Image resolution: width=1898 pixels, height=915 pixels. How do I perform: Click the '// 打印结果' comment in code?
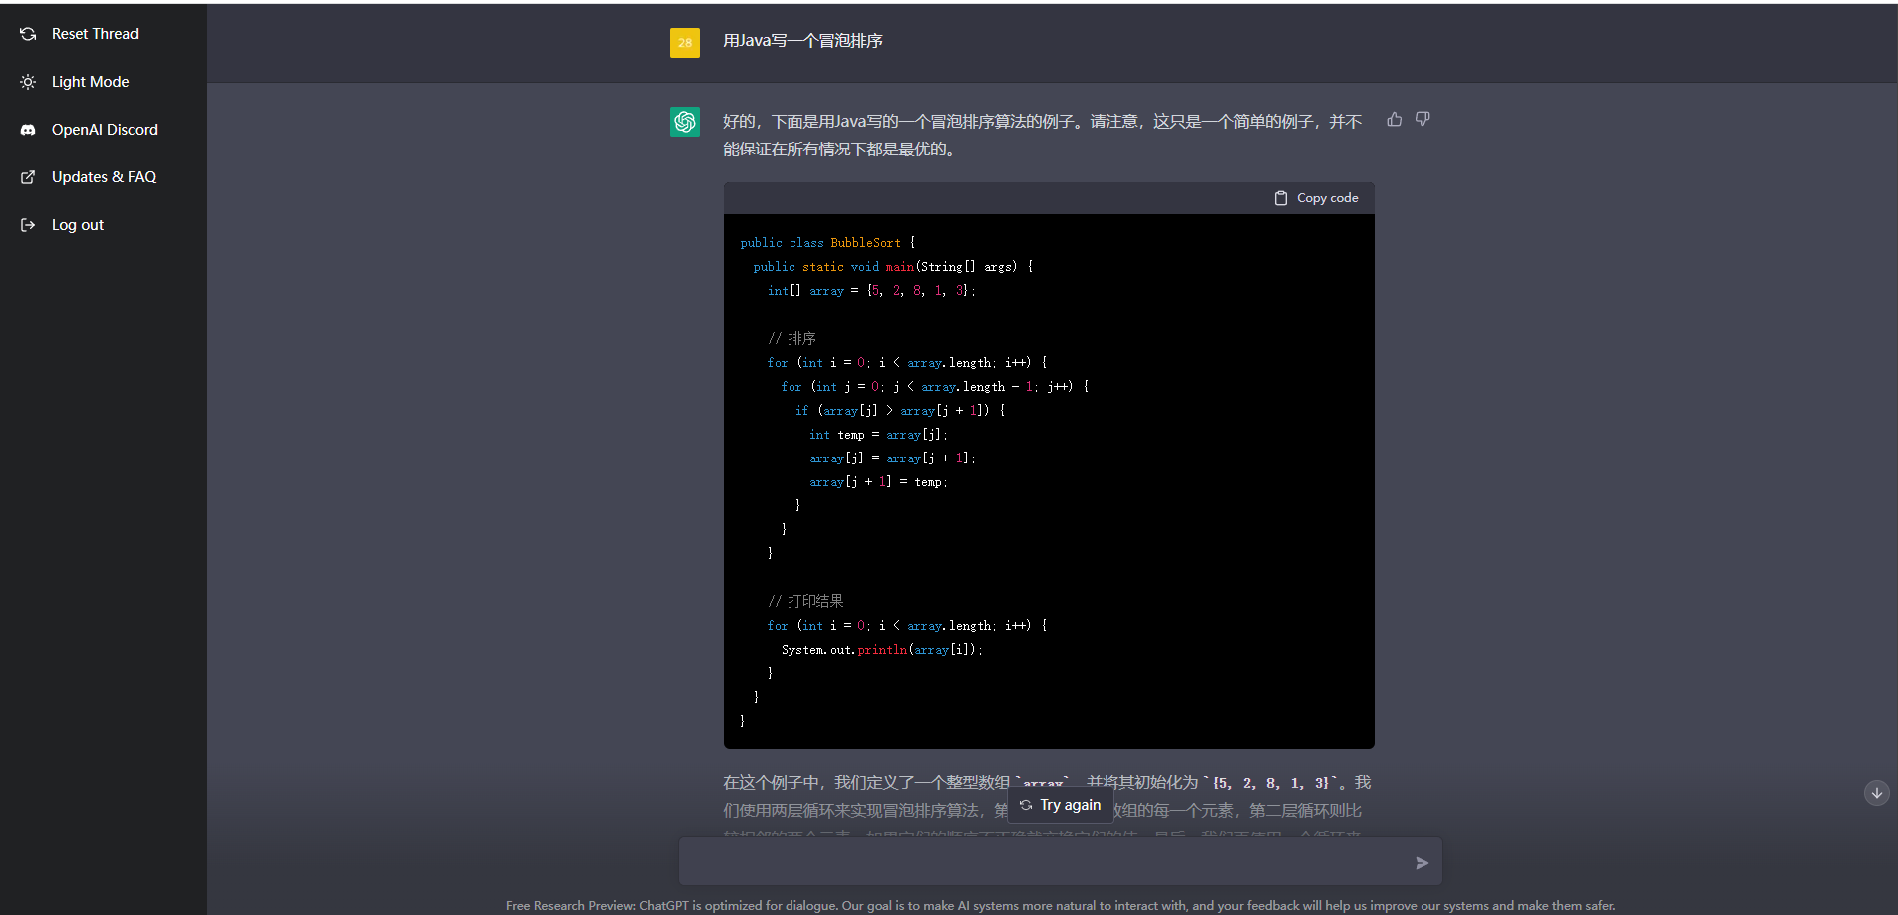(x=805, y=602)
